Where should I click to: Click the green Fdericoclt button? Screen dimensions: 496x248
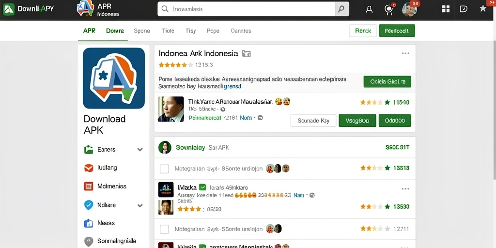[397, 31]
